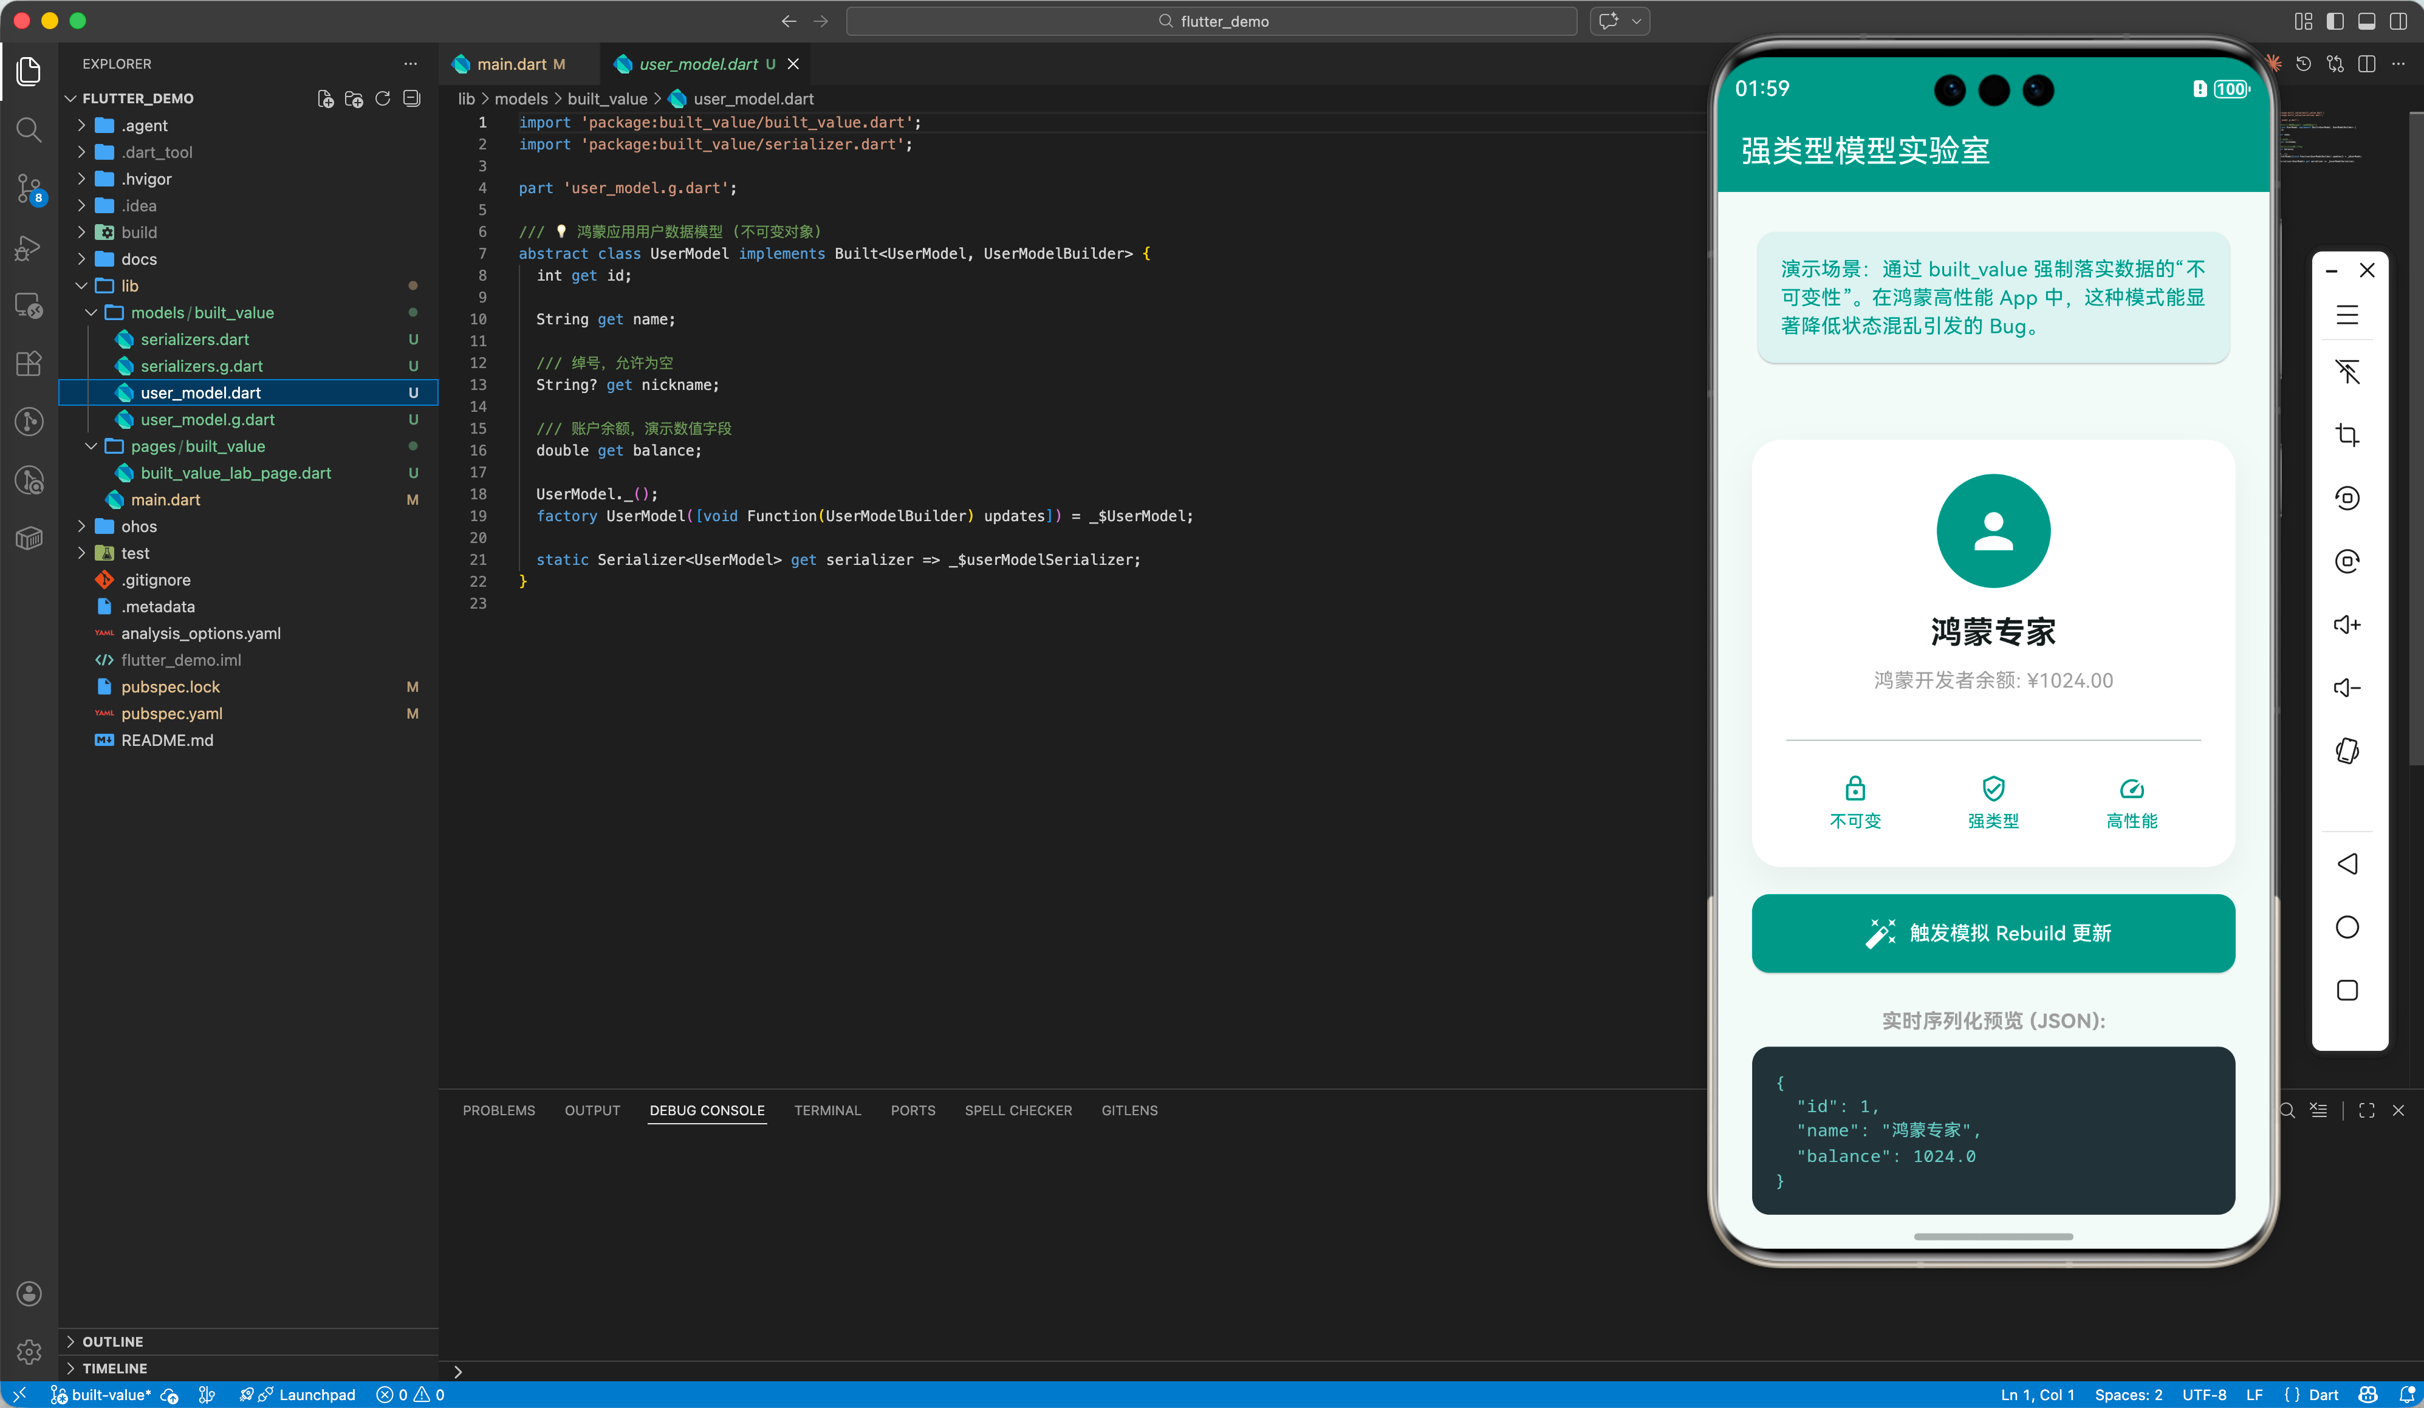Switch to the main.dart editor tab
This screenshot has height=1408, width=2424.
click(511, 63)
